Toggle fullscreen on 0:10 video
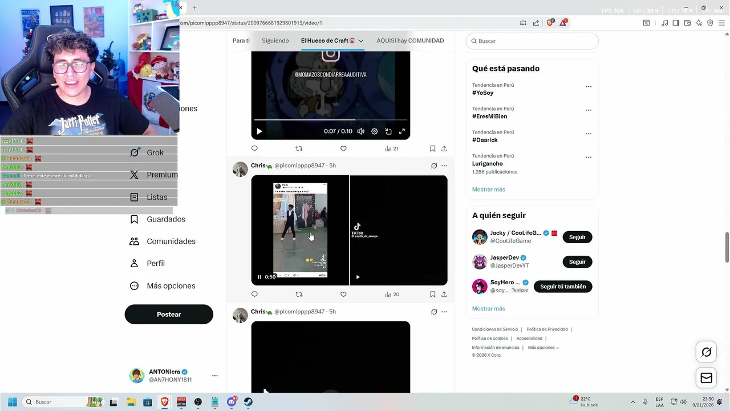The width and height of the screenshot is (730, 411). pyautogui.click(x=402, y=131)
